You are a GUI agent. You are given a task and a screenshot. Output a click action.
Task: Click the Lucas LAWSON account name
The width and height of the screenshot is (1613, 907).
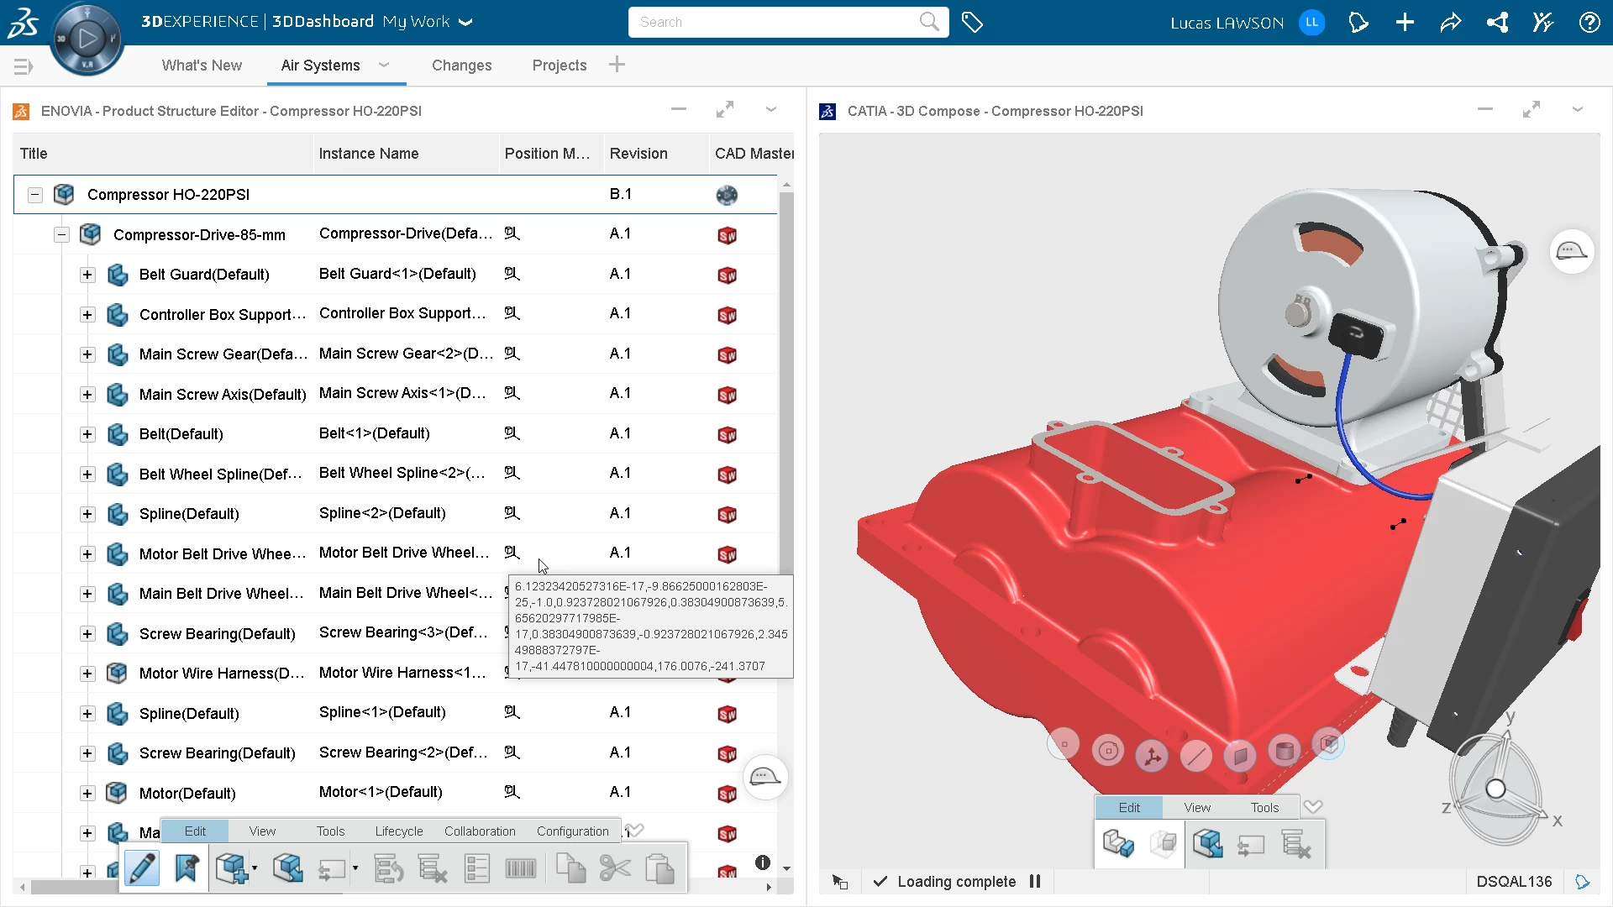tap(1227, 23)
